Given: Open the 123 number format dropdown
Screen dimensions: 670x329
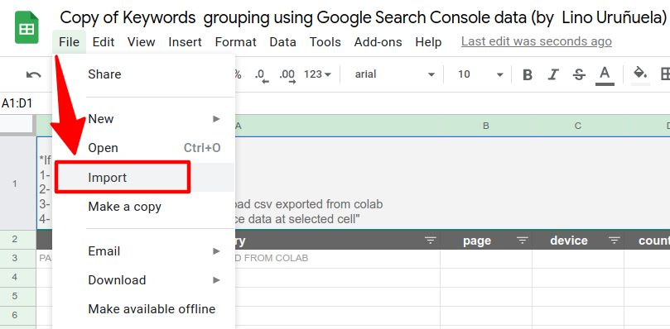Looking at the screenshot, I should pos(317,74).
